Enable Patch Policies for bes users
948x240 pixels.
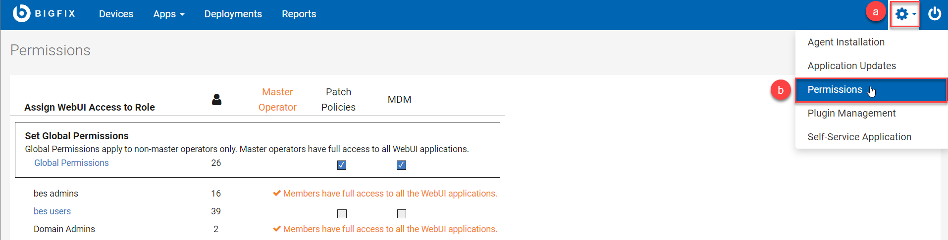click(x=342, y=214)
